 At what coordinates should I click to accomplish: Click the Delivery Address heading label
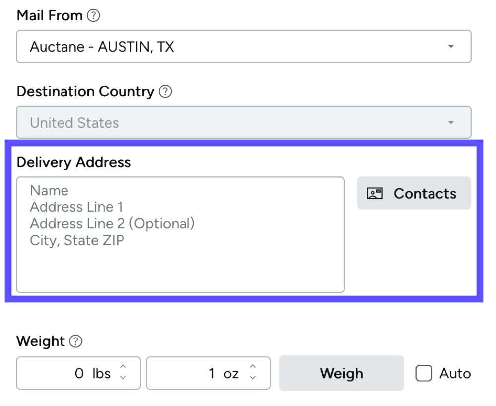[x=74, y=162]
